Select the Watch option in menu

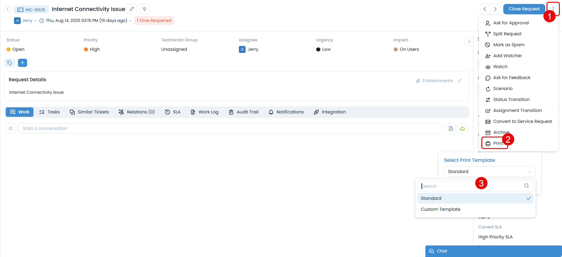pos(500,67)
